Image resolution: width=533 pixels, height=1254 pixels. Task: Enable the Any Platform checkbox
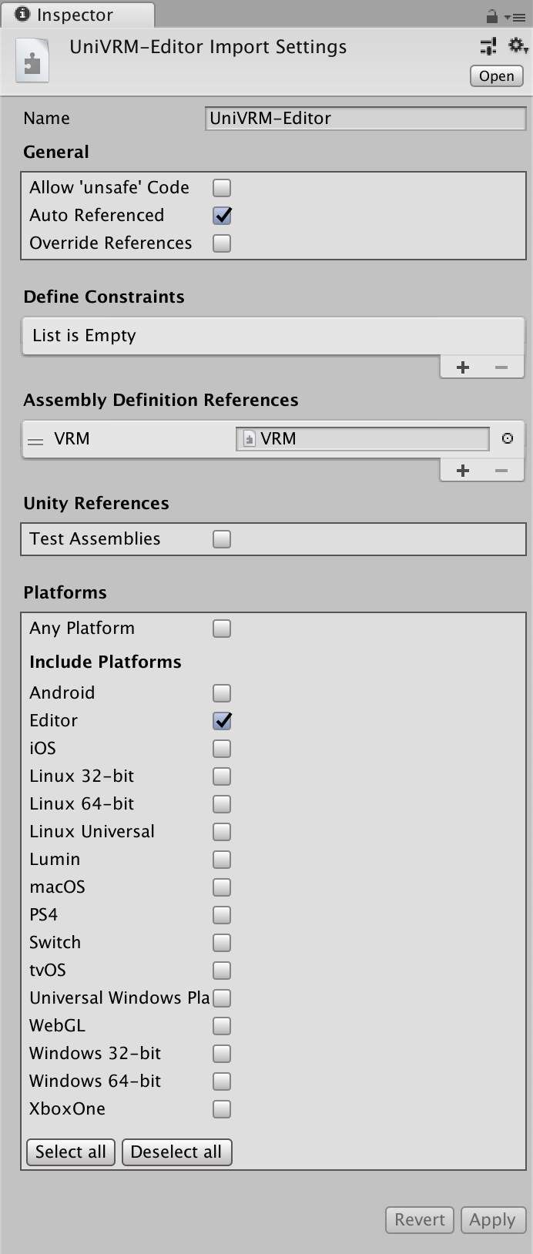coord(222,629)
